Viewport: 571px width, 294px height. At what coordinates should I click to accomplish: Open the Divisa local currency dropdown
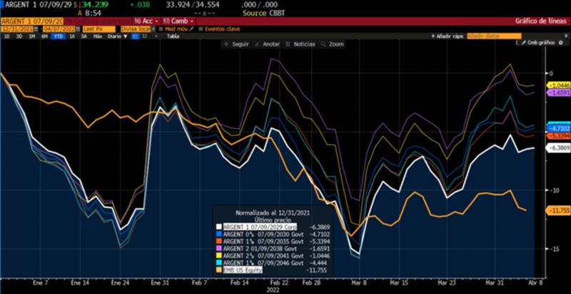[138, 28]
